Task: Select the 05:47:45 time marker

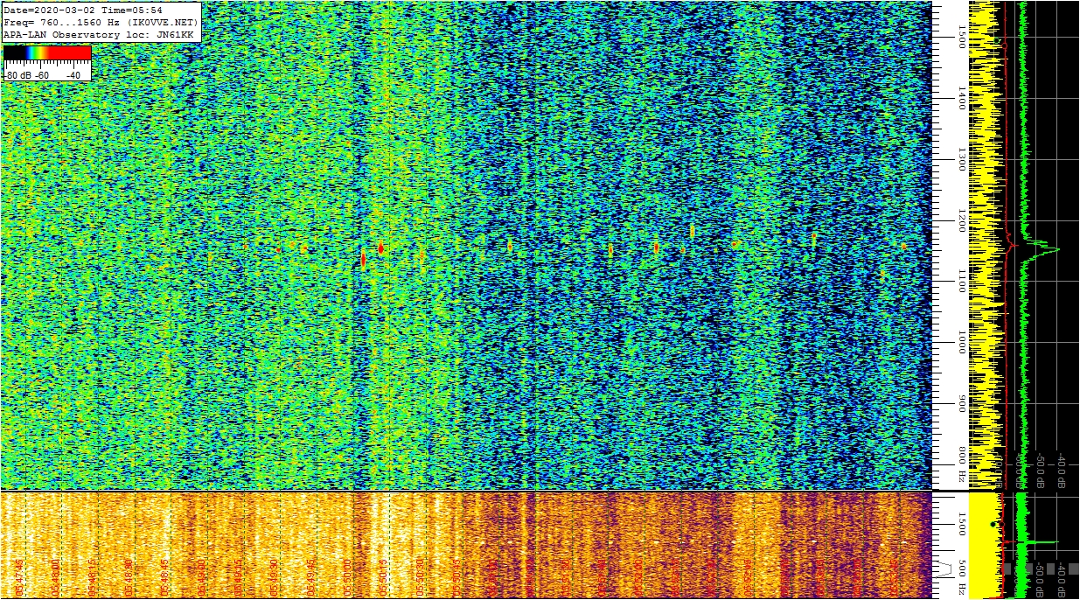Action: pos(18,578)
